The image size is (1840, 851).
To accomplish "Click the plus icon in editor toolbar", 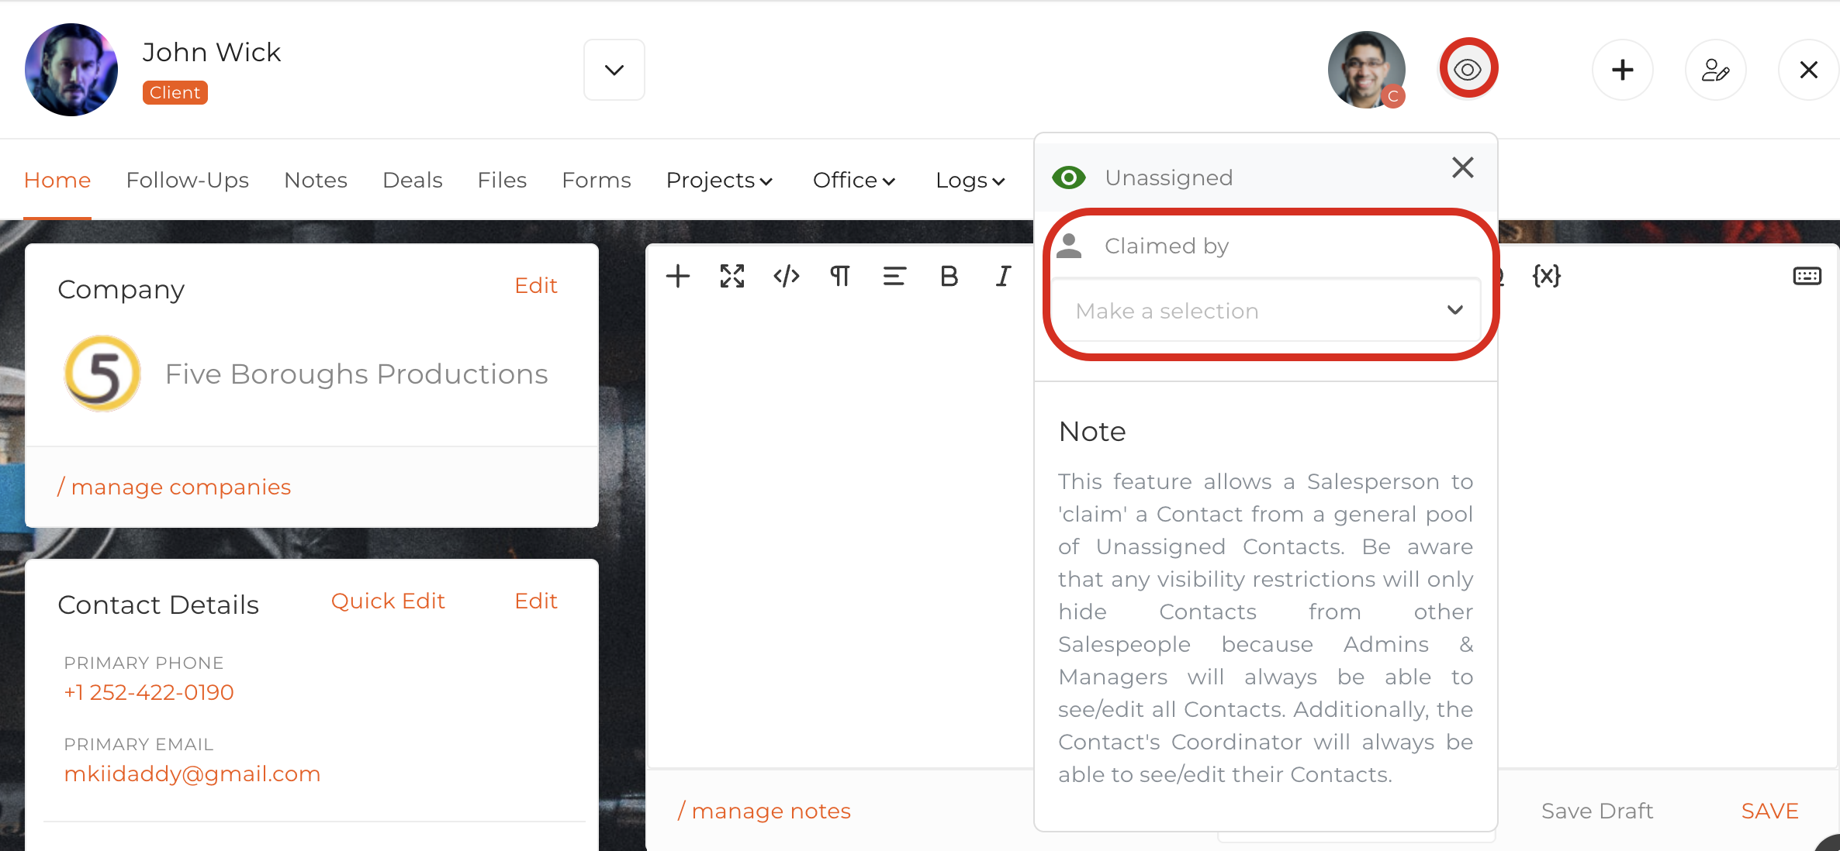I will pos(677,276).
